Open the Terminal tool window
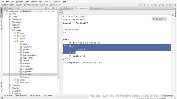This screenshot has width=177, height=99. (8, 95)
